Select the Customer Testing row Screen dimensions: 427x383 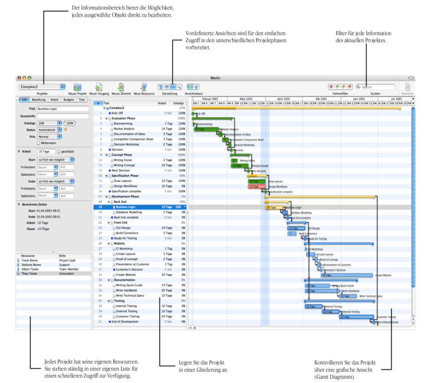click(140, 317)
